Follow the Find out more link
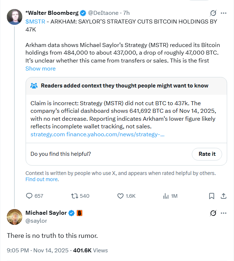 [x=41, y=179]
